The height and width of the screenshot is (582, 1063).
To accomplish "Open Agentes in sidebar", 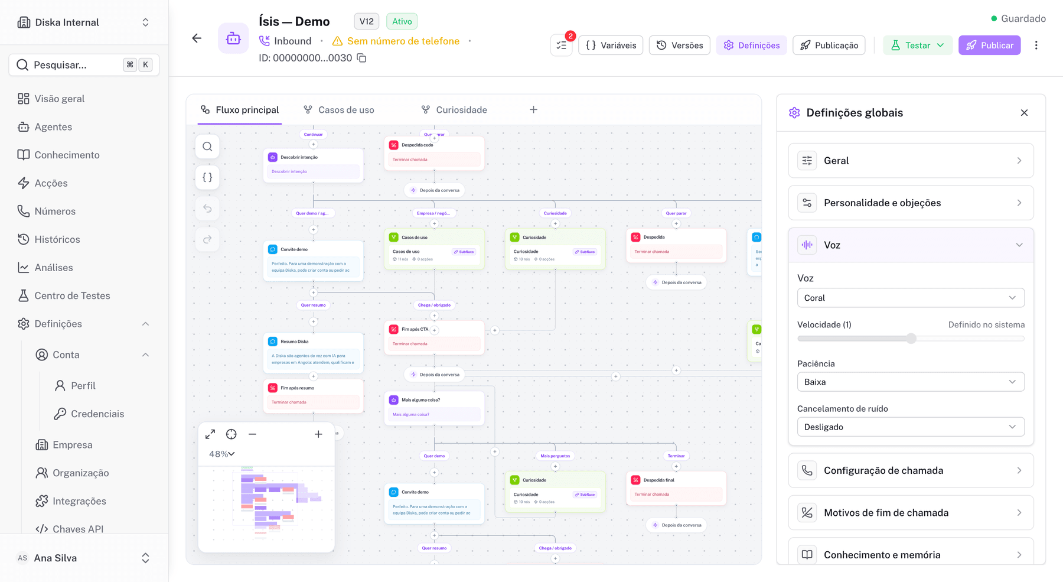I will [84, 127].
